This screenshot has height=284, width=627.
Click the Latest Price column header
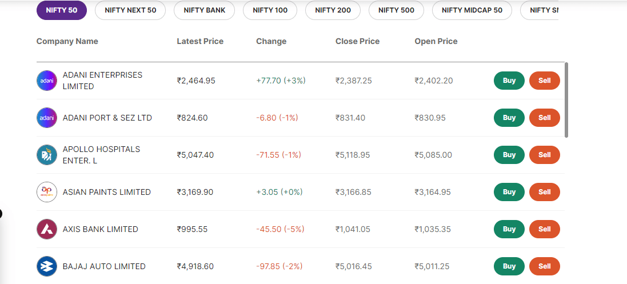point(200,41)
